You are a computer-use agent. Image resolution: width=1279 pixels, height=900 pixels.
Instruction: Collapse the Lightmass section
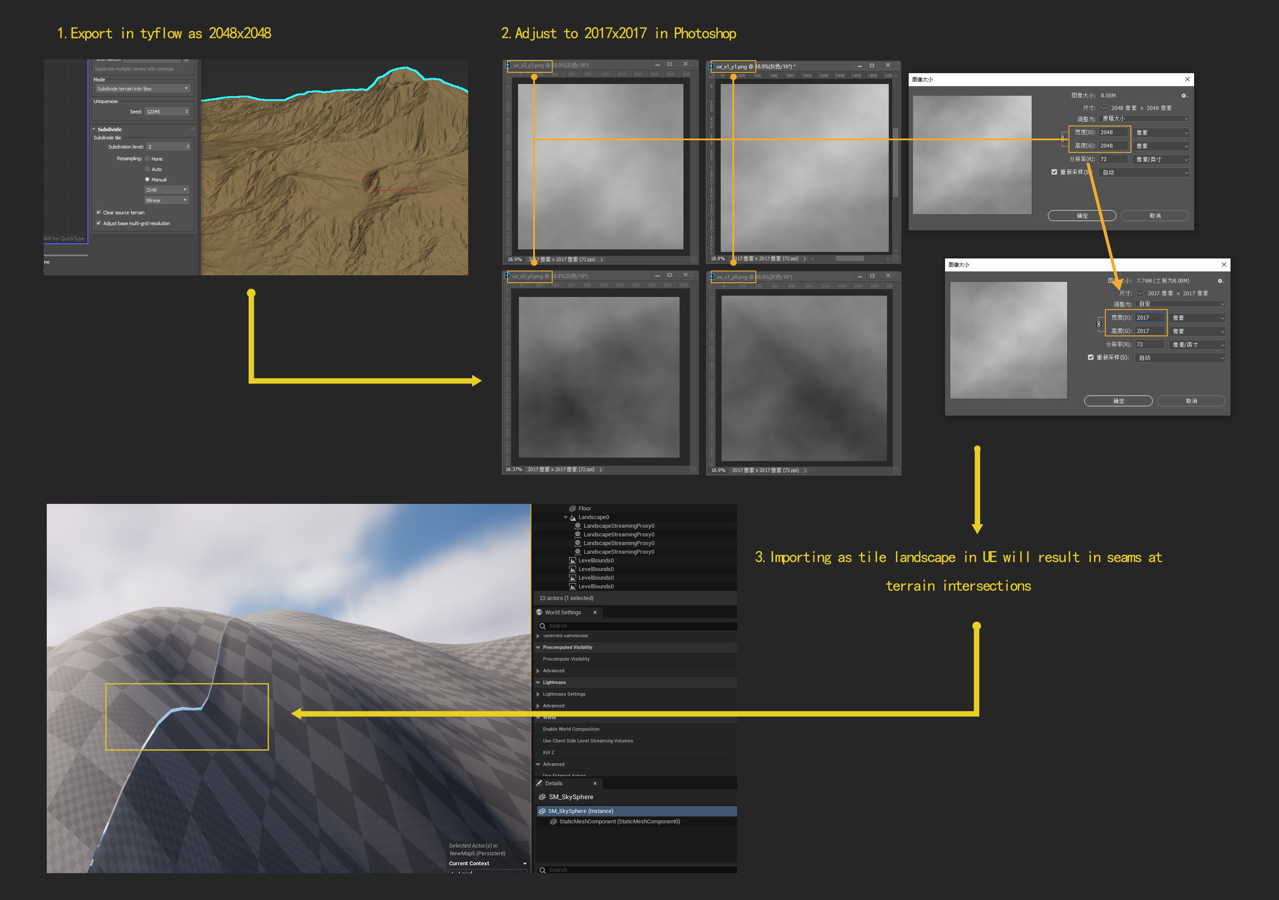538,682
